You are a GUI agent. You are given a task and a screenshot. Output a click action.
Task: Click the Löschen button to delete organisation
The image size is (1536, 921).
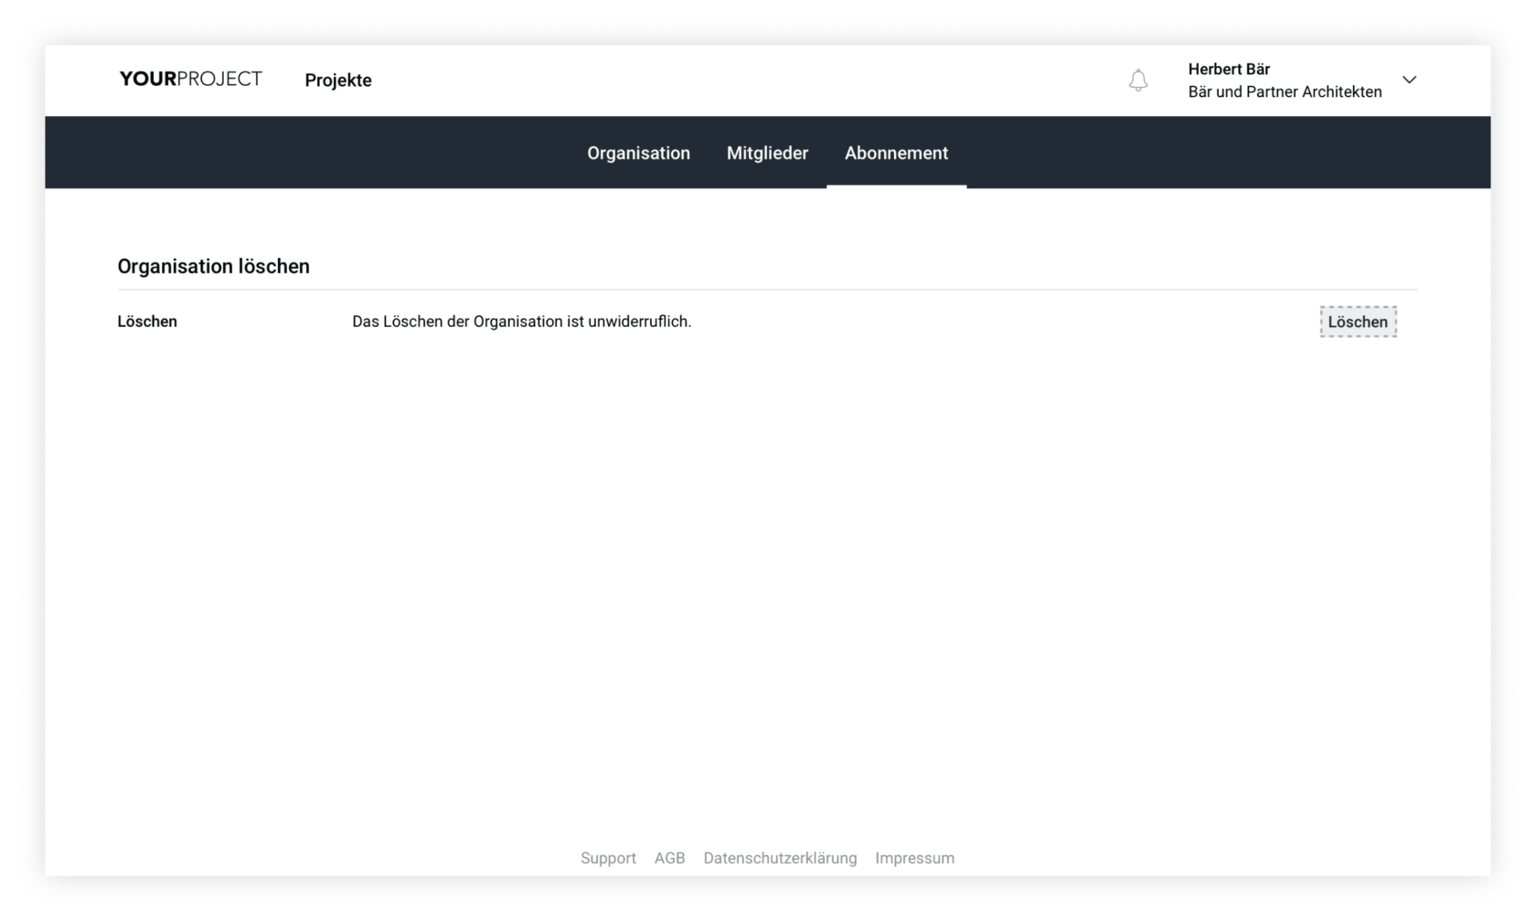(x=1358, y=322)
